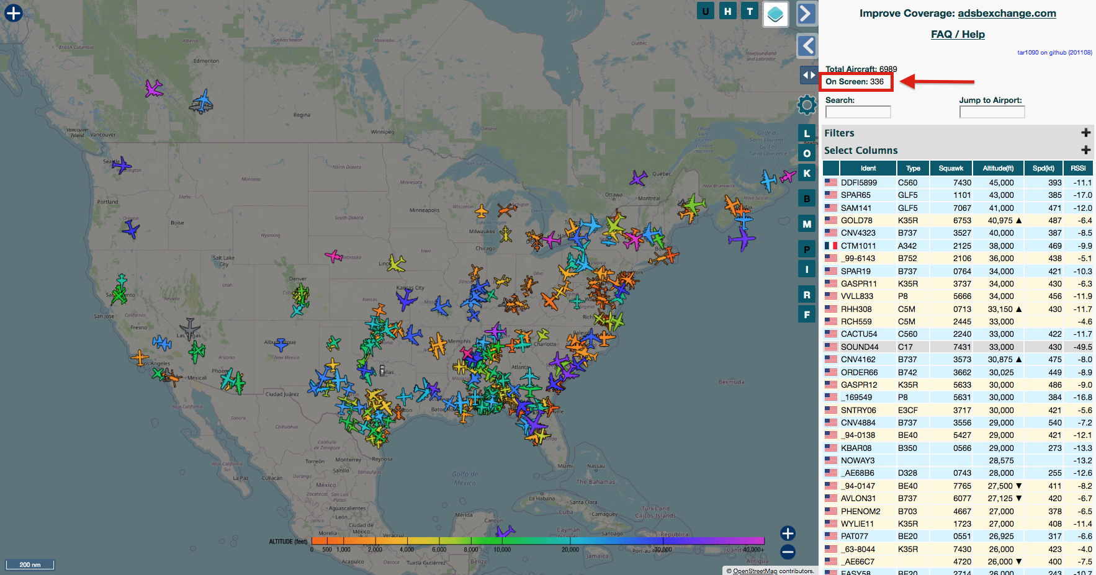Select the SAM141 aircraft row
Screen dimensions: 1096x575
[958, 208]
